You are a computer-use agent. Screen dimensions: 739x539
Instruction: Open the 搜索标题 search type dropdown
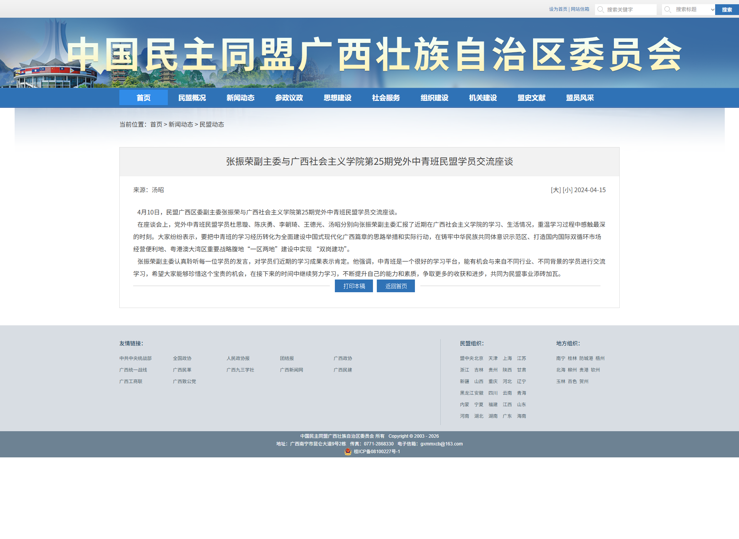click(x=688, y=10)
